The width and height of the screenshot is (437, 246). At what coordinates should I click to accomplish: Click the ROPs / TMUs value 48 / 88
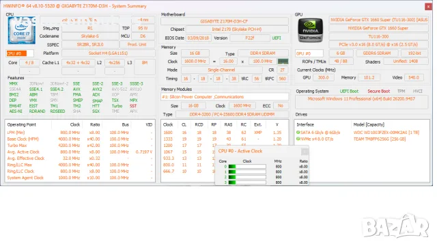coord(341,61)
